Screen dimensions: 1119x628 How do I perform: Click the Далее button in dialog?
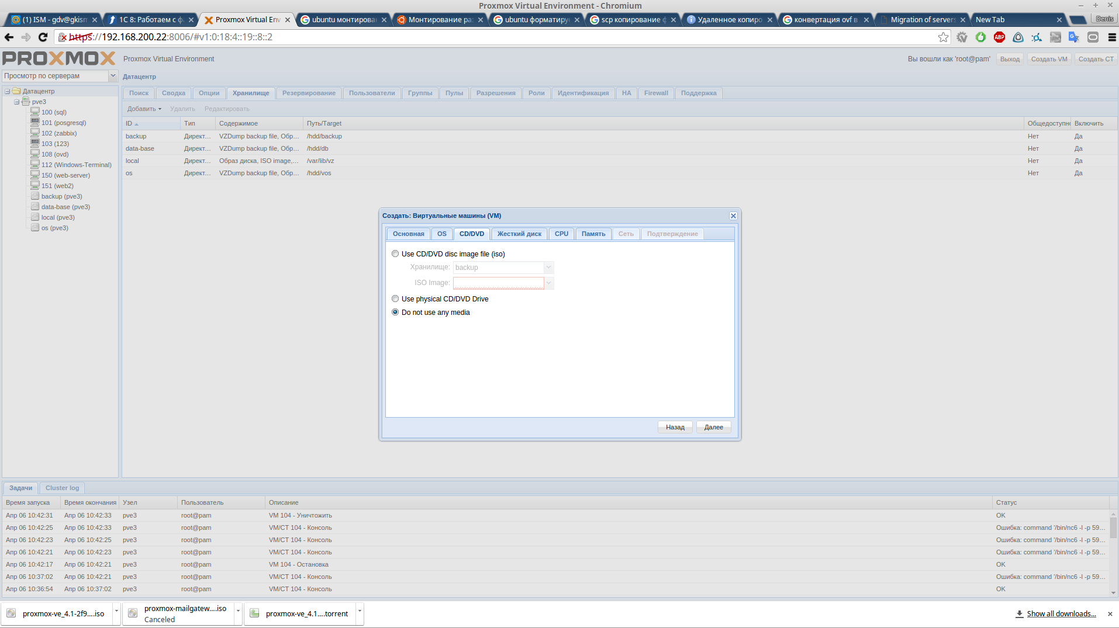tap(713, 427)
